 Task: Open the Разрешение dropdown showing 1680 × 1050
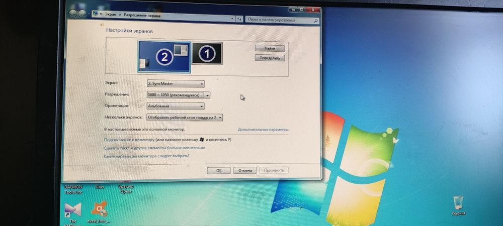(179, 95)
